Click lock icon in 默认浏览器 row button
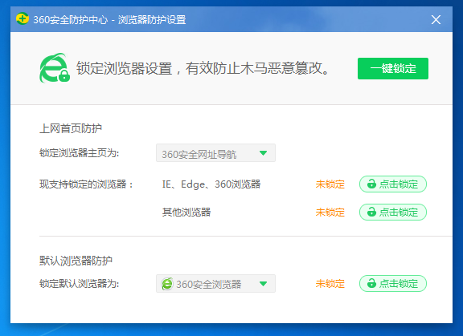The image size is (463, 336). tap(371, 284)
